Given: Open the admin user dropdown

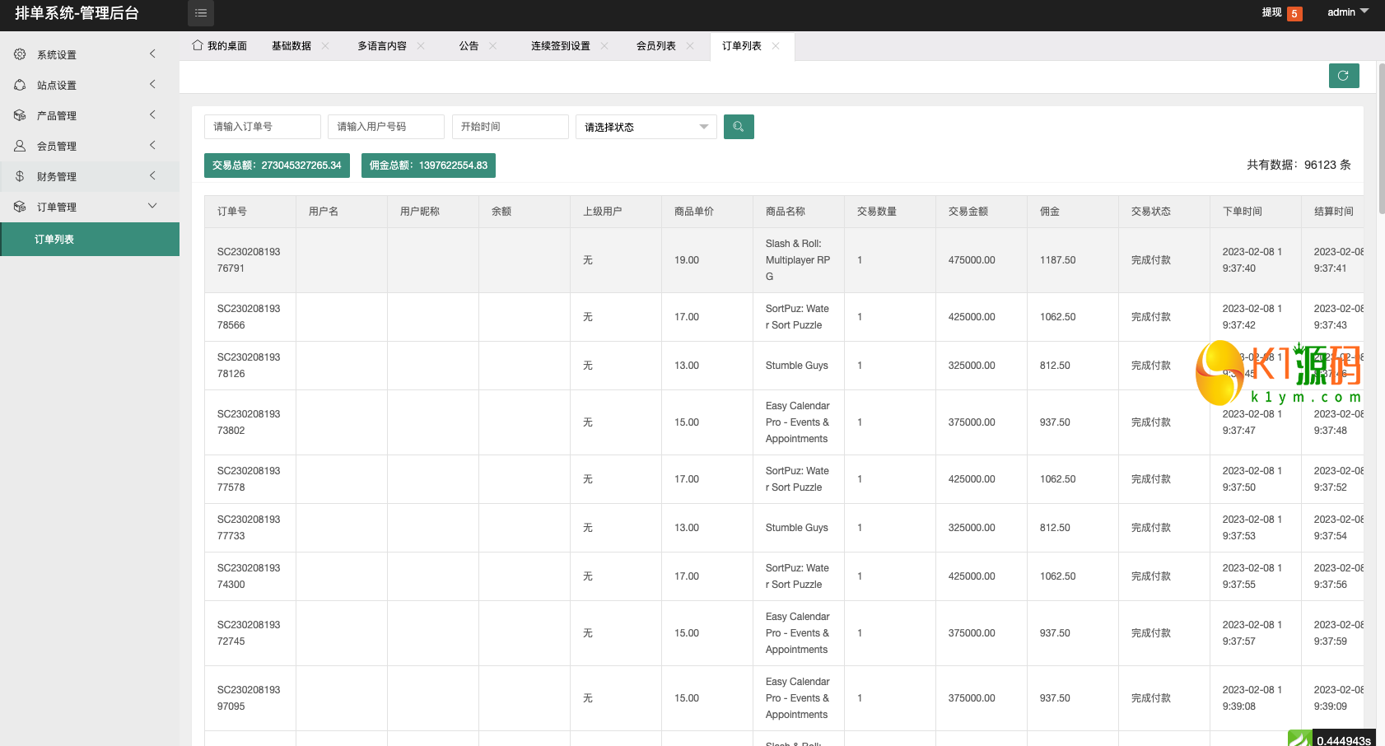Looking at the screenshot, I should pyautogui.click(x=1347, y=12).
